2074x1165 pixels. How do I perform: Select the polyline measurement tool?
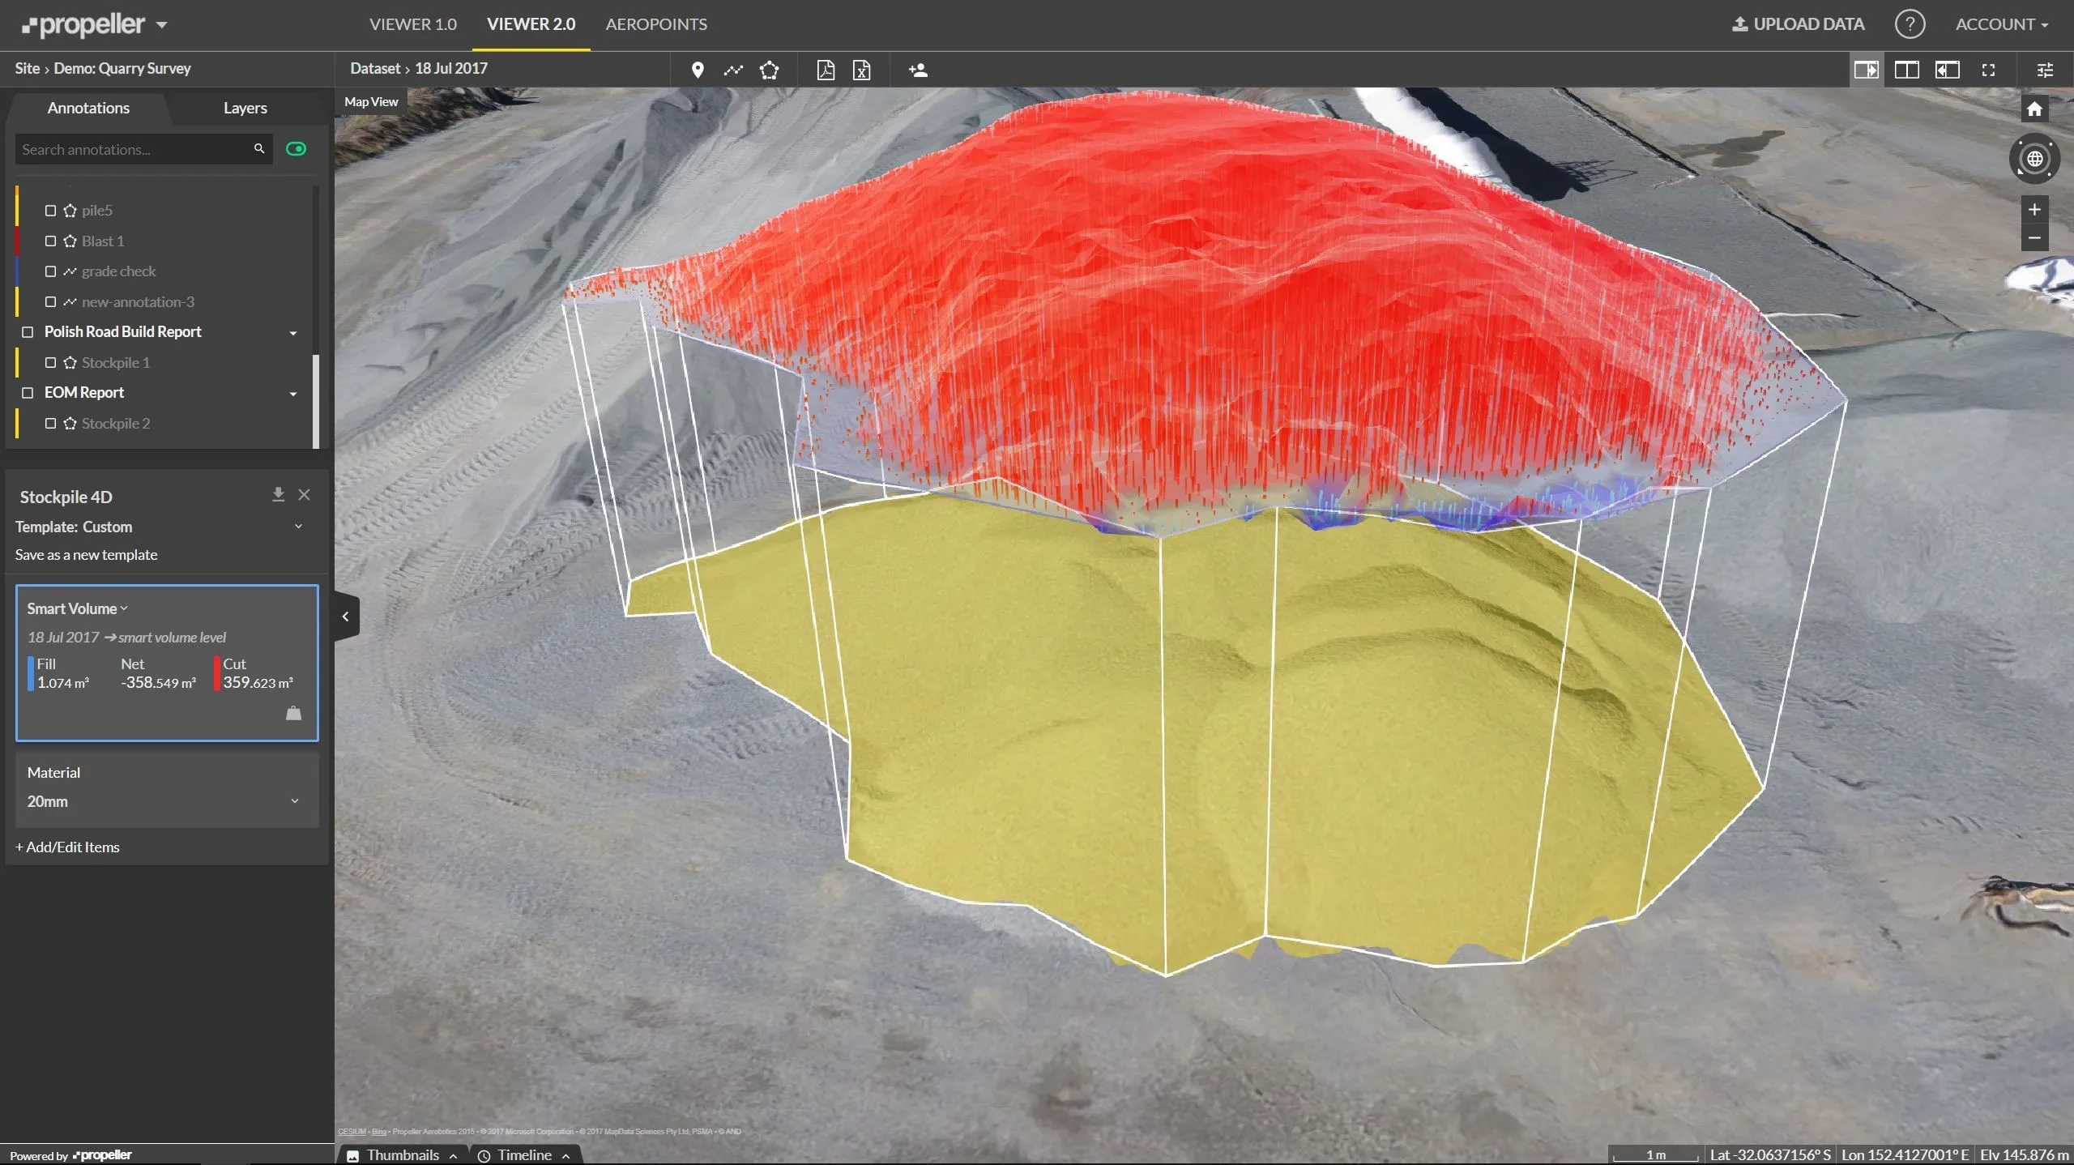coord(733,70)
